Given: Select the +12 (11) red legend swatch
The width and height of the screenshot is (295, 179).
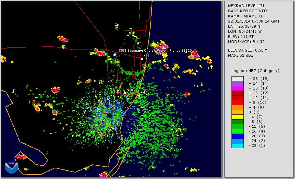Looking at the screenshot, I should (238, 98).
